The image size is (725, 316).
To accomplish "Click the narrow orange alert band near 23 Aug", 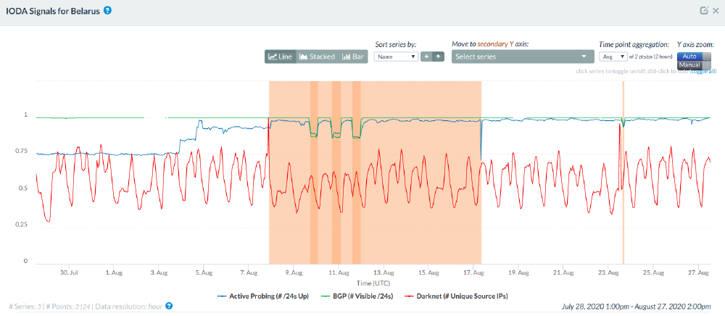I will [623, 174].
